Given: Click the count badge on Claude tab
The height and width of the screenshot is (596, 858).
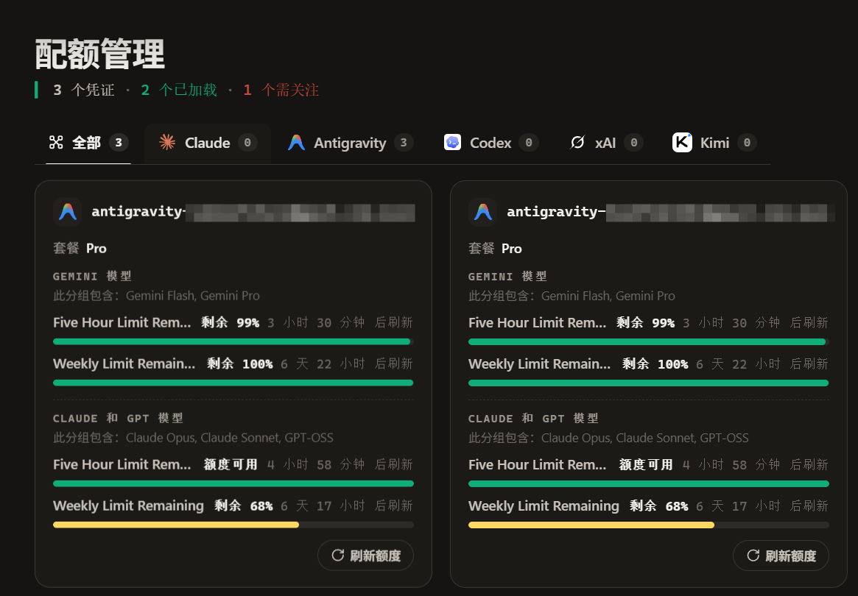Looking at the screenshot, I should coord(247,143).
